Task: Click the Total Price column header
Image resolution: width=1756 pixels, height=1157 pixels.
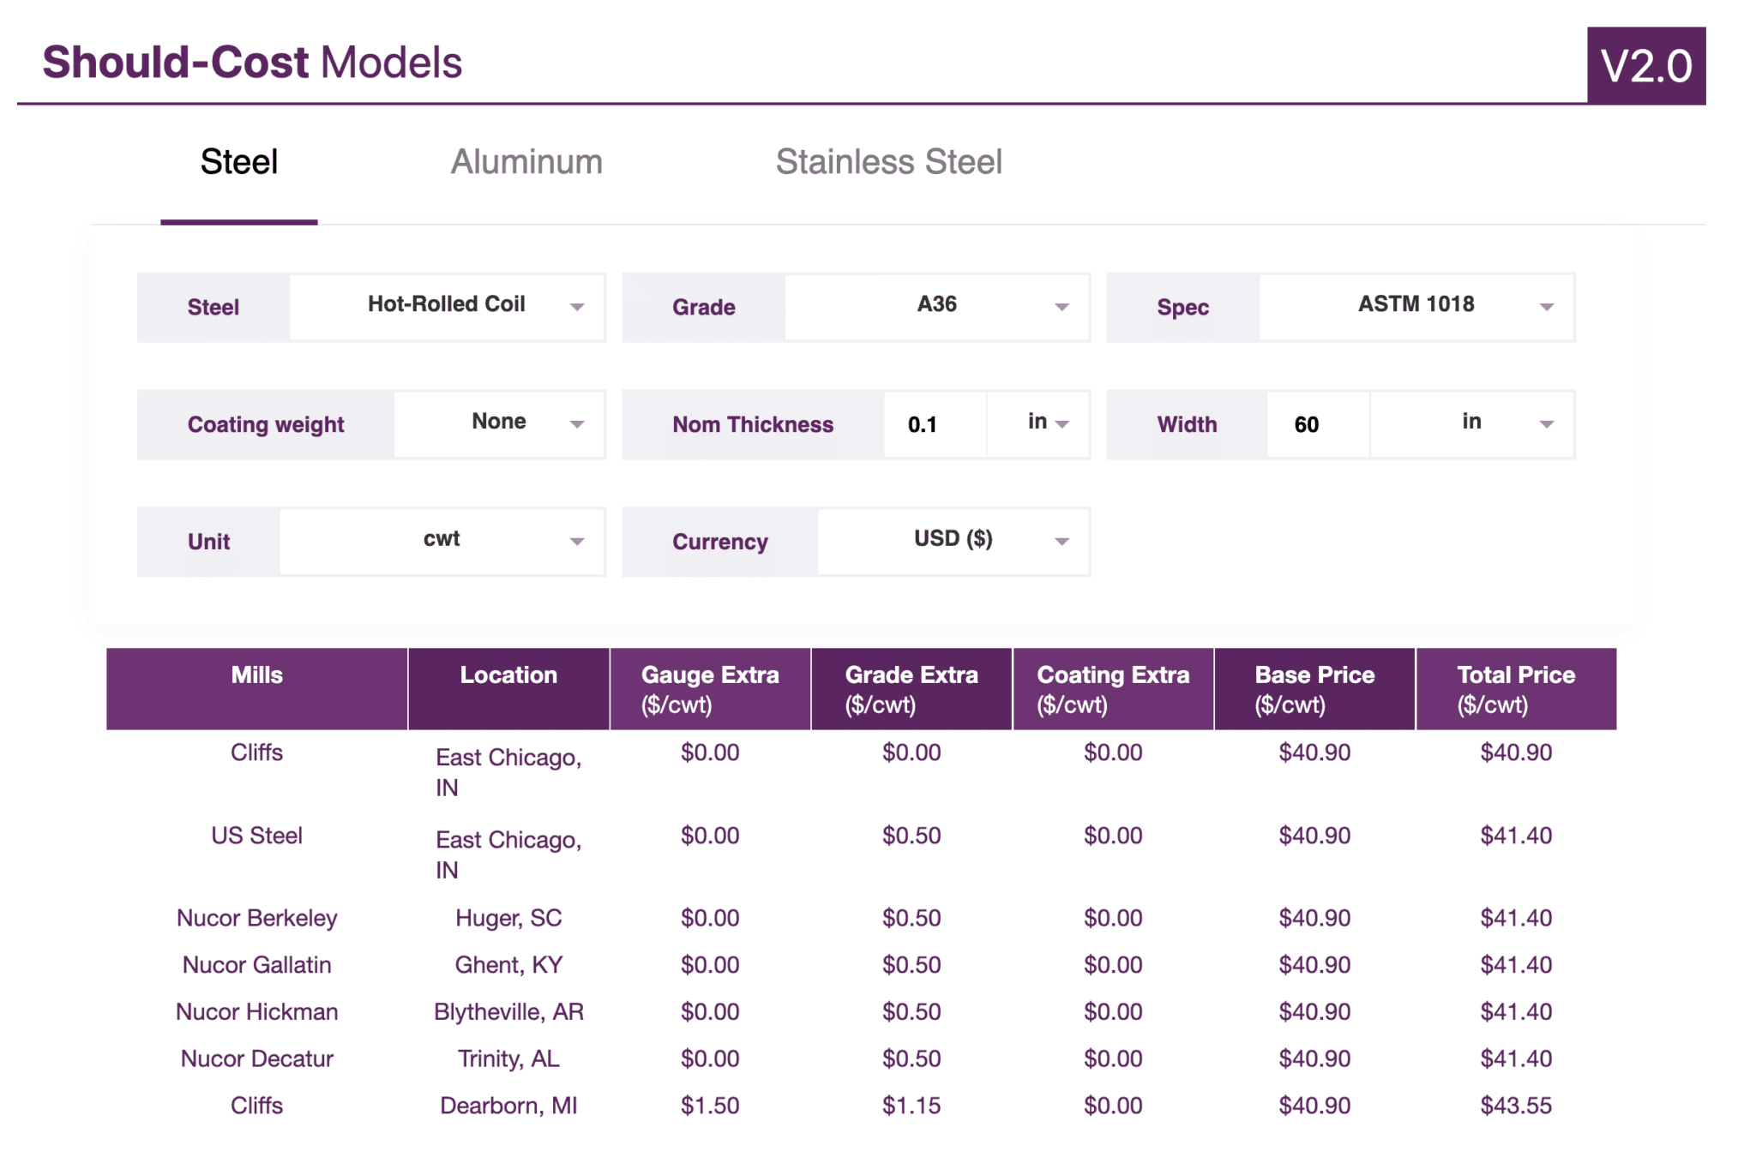Action: click(1515, 688)
